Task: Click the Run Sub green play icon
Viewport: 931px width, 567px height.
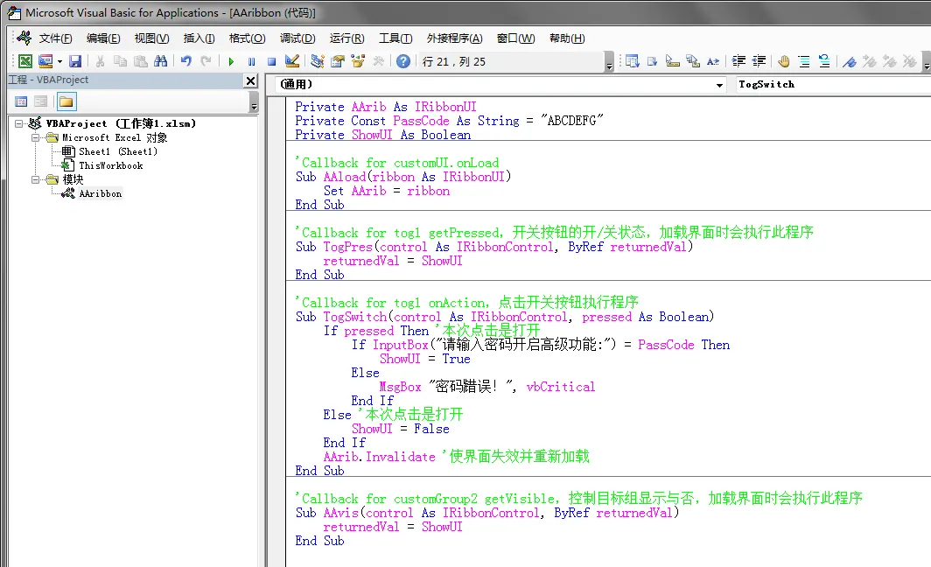Action: click(232, 61)
